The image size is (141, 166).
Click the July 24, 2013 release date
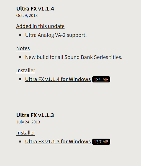click(x=28, y=122)
